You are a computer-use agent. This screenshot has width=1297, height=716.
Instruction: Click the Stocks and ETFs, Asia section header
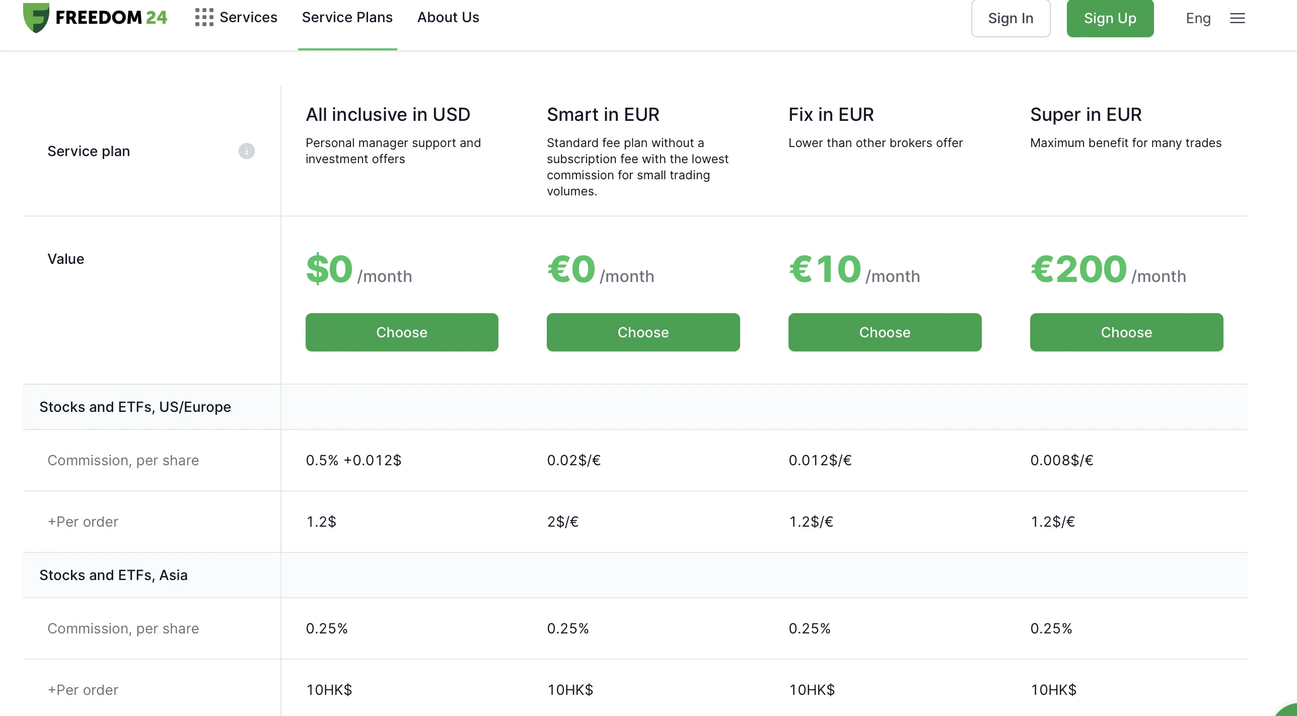click(x=113, y=575)
